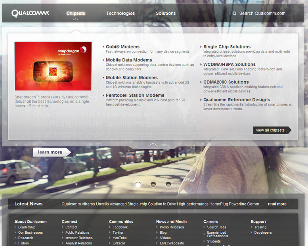Open Femtocell Station Modems link
The image size is (308, 246).
tap(135, 95)
